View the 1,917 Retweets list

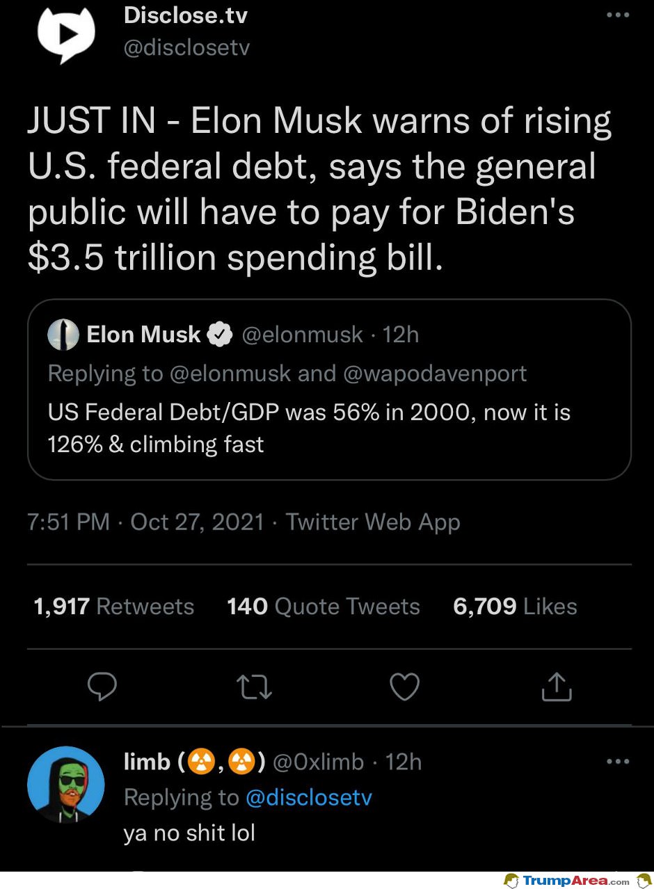click(114, 607)
